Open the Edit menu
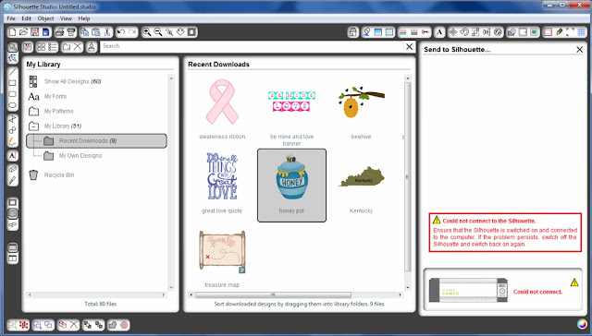Viewport: 592px width, 336px height. pos(26,18)
